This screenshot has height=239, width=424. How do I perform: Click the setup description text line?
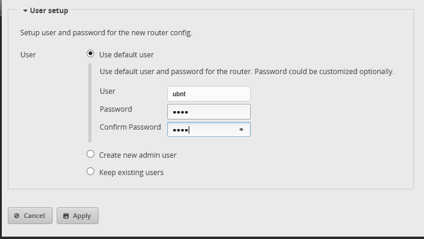(106, 33)
